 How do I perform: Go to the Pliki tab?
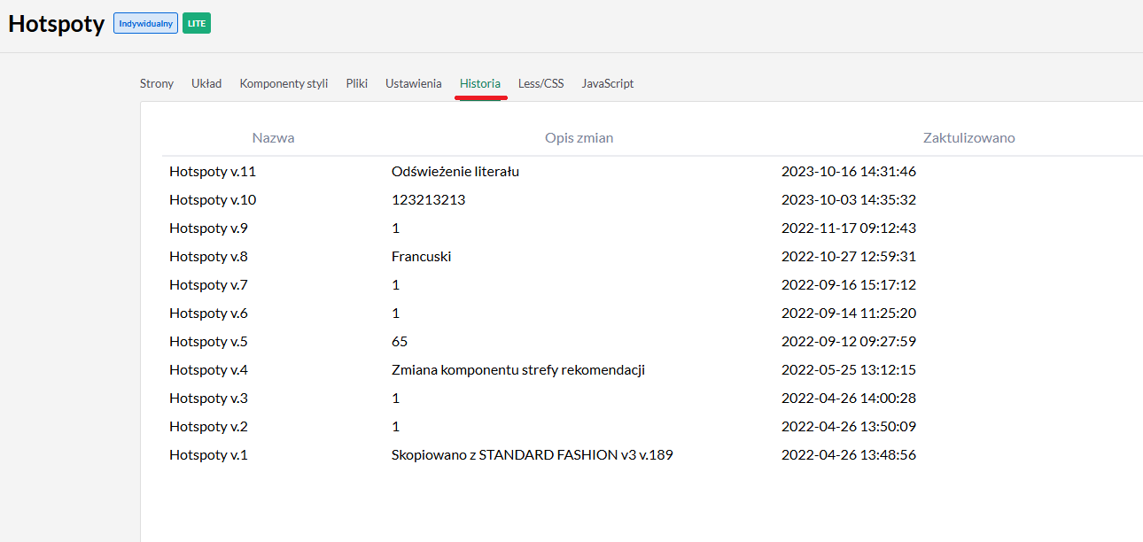tap(357, 83)
